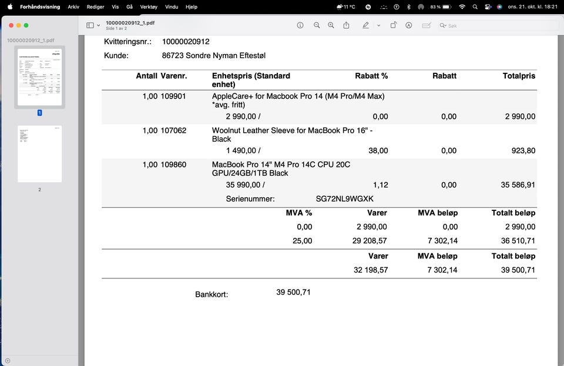Click the battery 83 % status icon
Screen dimensions: 564x366
[440, 7]
